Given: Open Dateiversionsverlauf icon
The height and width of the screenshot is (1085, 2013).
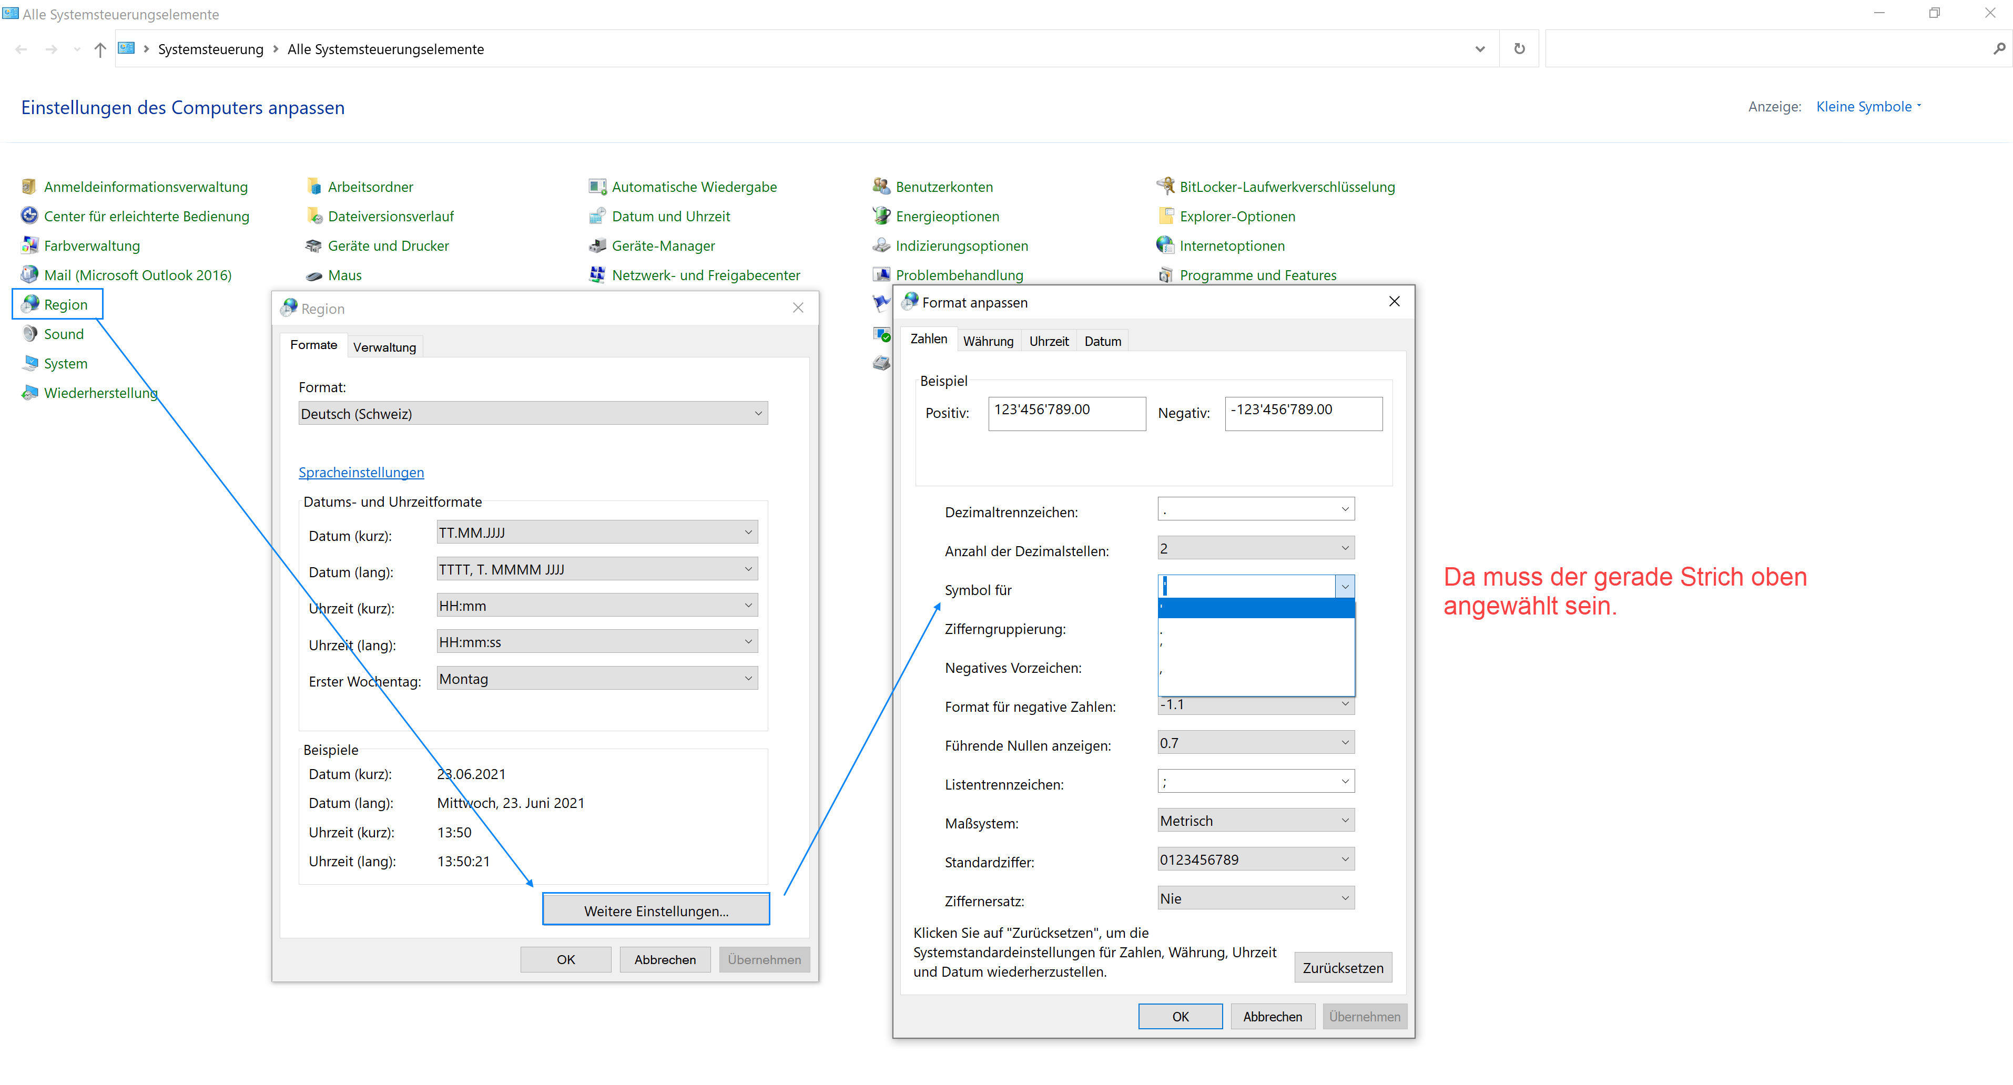Looking at the screenshot, I should pyautogui.click(x=313, y=217).
